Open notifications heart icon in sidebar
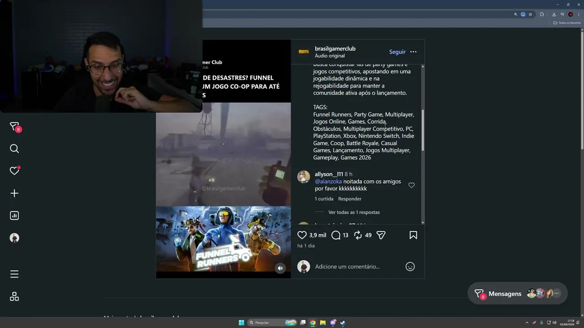This screenshot has width=584, height=328. [x=15, y=171]
